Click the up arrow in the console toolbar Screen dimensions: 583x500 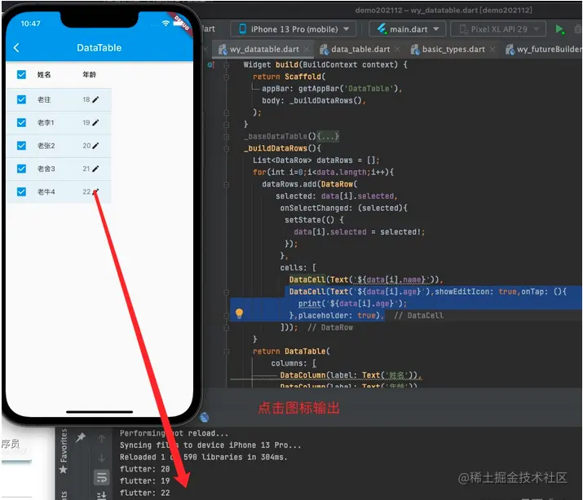coord(101,439)
